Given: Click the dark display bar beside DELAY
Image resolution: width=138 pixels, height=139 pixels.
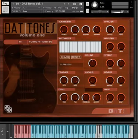Looking at the screenshot, I should click(94, 90).
